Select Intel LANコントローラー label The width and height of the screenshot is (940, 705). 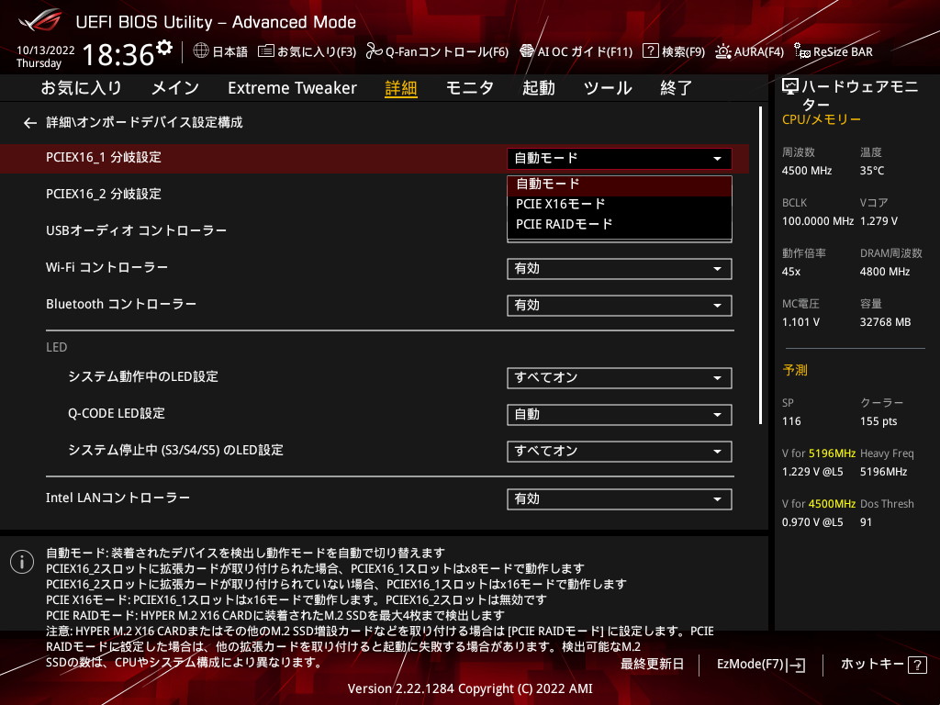117,498
